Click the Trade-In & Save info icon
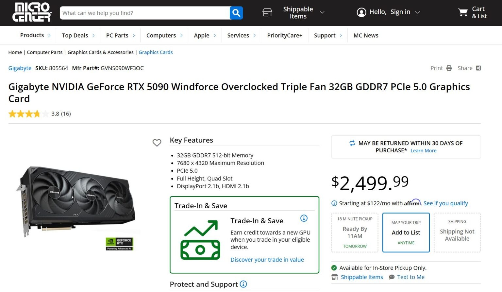This screenshot has height=292, width=502. [304, 218]
